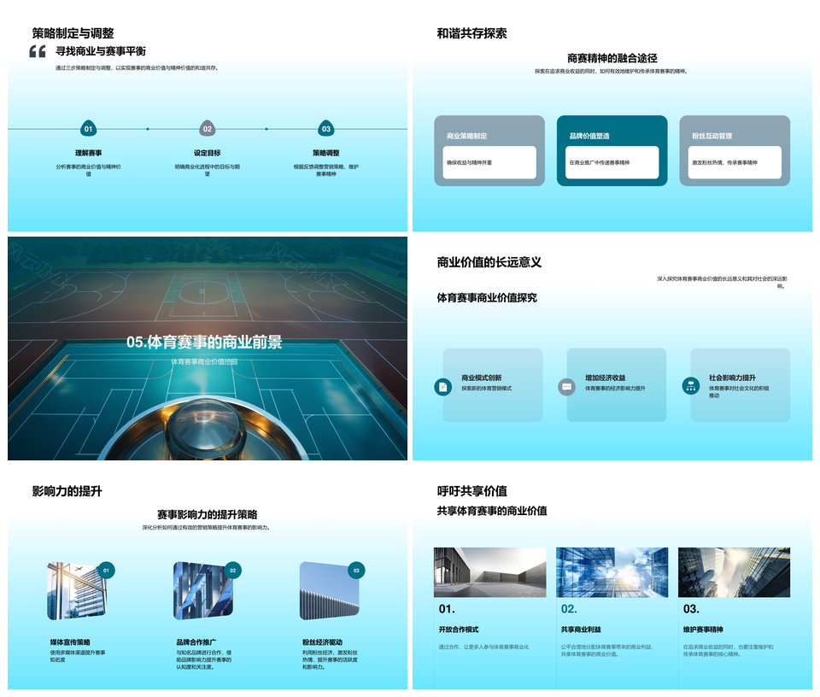Click the document icon next to 商业模式创新
Viewport: 820px width, 697px height.
click(442, 387)
